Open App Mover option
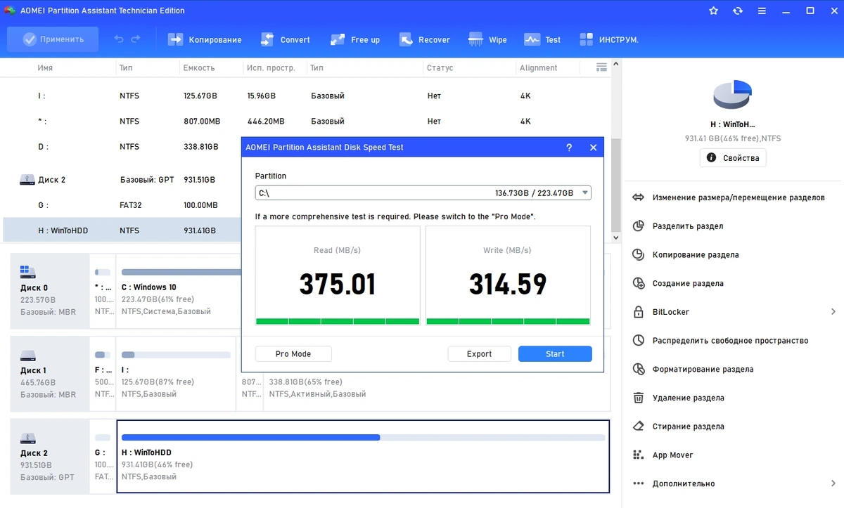 pos(663,455)
